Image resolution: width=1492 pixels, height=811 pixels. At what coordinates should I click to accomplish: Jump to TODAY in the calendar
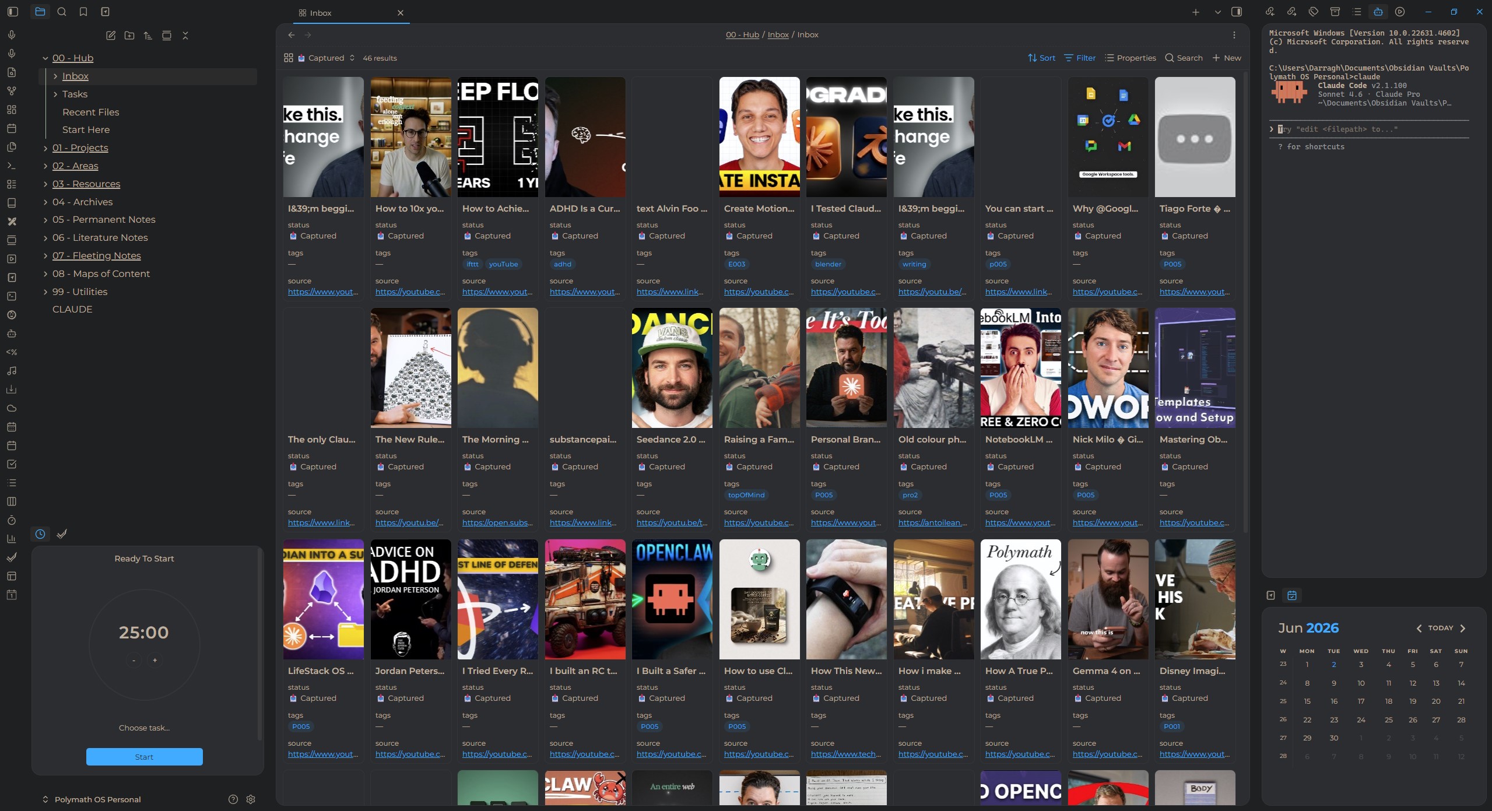tap(1440, 628)
